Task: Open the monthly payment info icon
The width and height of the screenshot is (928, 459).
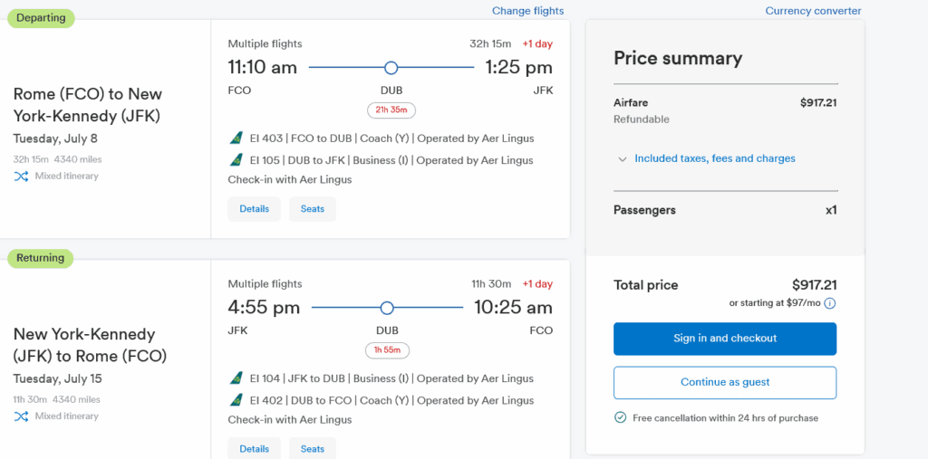Action: coord(830,303)
